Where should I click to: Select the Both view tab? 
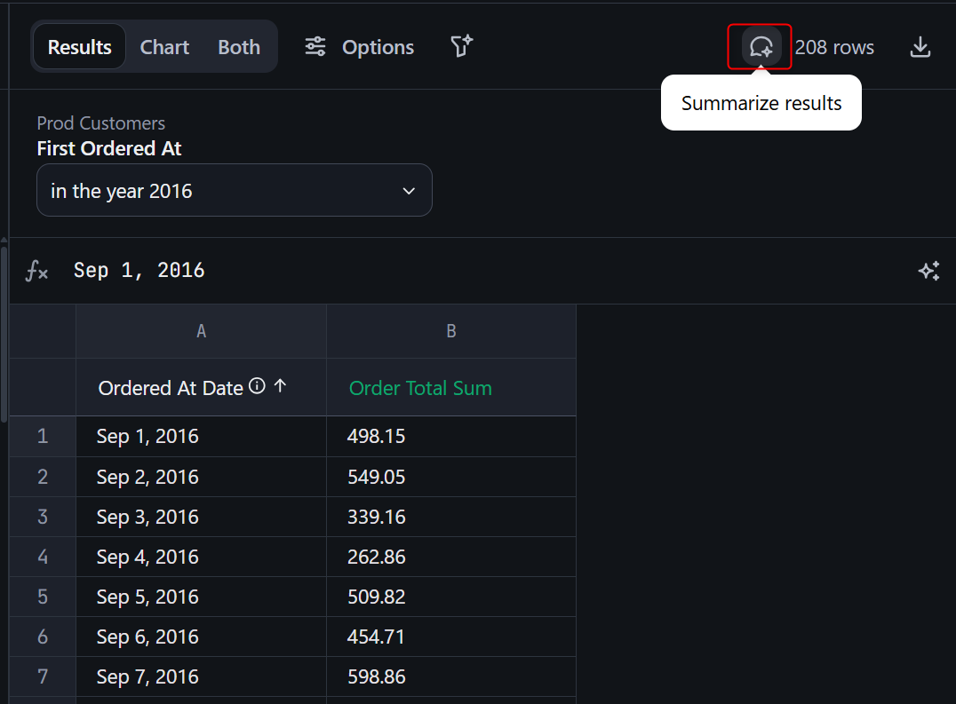coord(239,47)
